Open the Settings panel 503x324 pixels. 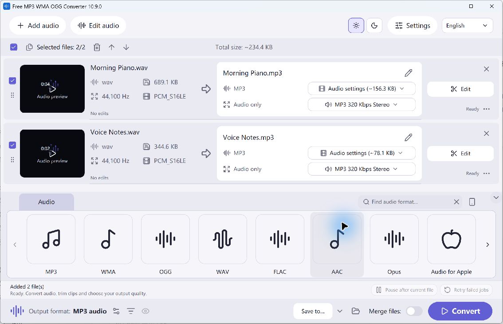click(413, 26)
